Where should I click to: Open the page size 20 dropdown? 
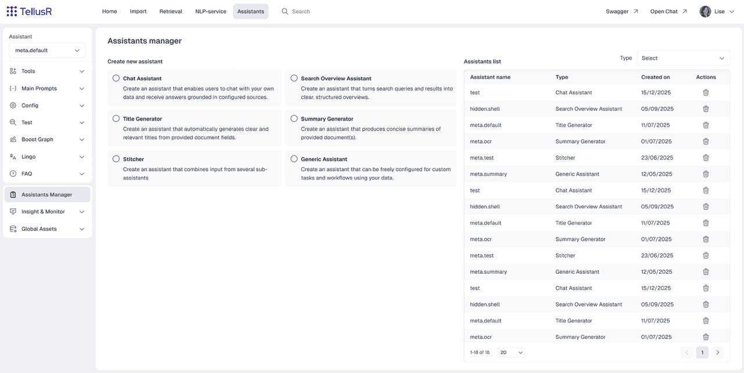[512, 352]
